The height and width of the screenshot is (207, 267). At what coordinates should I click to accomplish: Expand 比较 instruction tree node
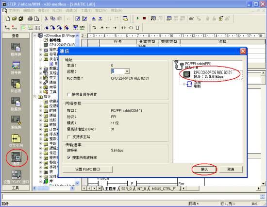tap(40, 120)
